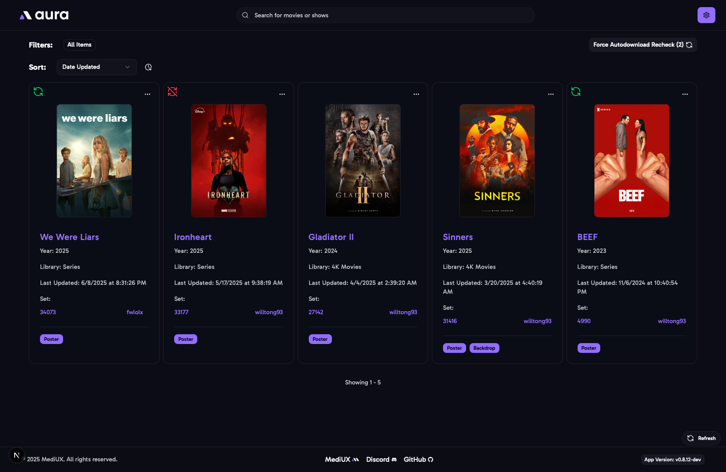726x472 pixels.
Task: Click Year: 2023 on BEEF card
Action: (x=591, y=251)
